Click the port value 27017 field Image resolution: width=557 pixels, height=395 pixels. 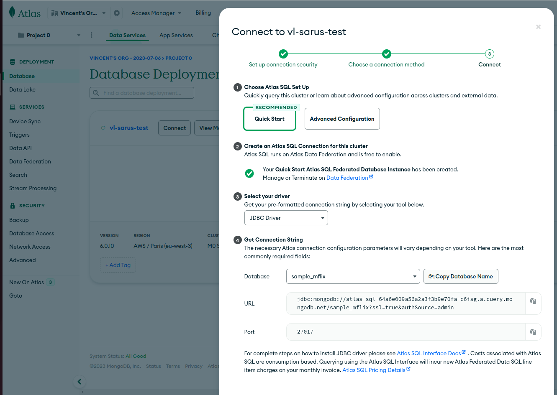(406, 332)
